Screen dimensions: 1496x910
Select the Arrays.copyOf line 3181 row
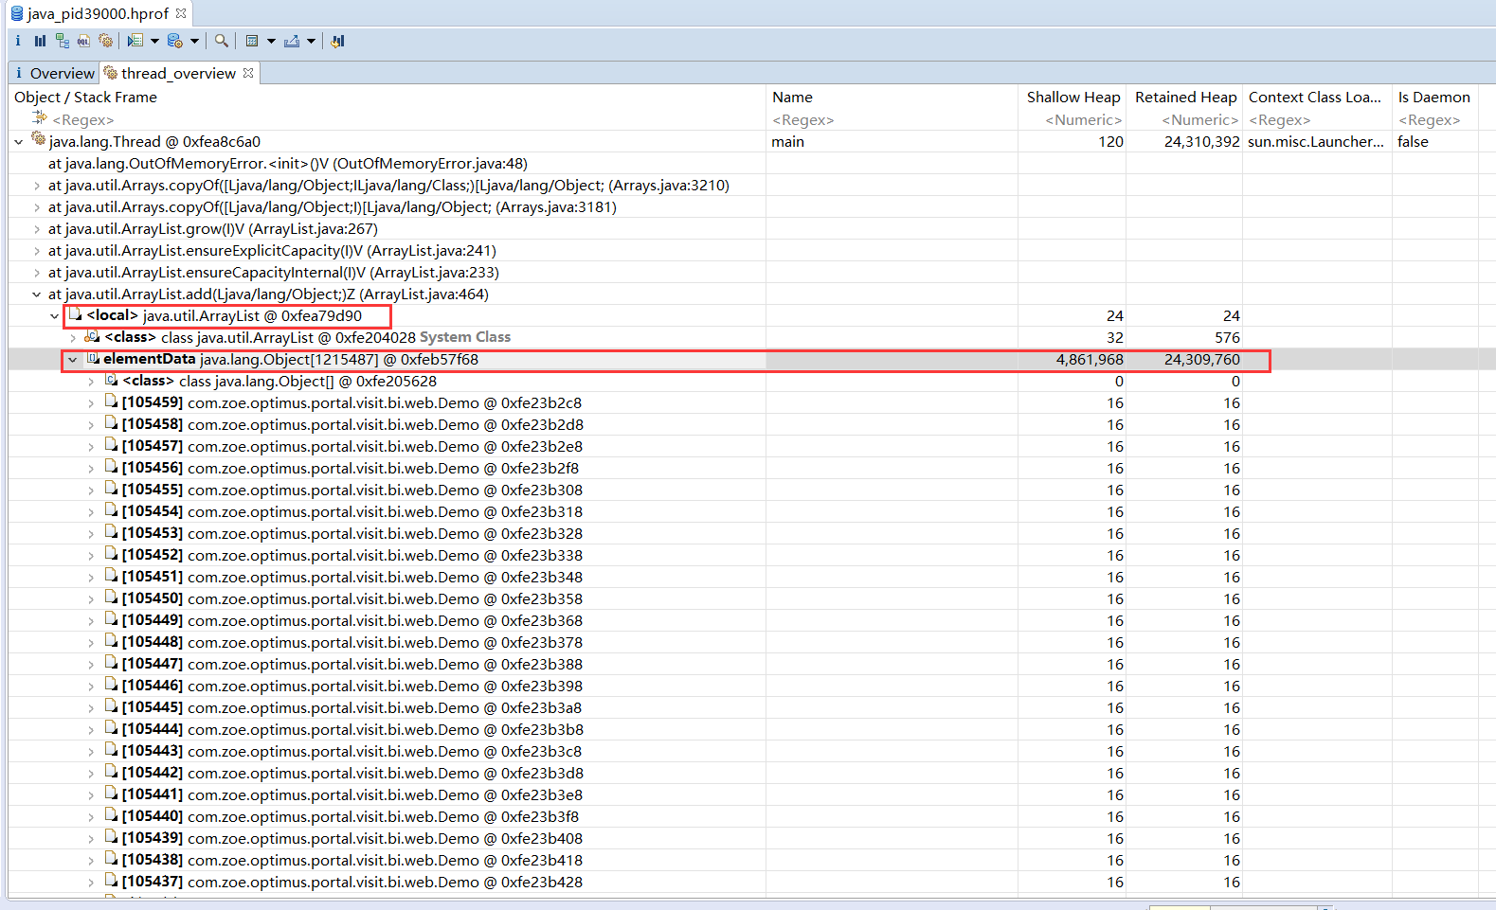click(x=333, y=207)
